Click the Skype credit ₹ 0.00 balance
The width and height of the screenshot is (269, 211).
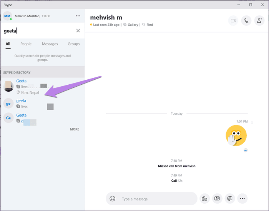coord(46,16)
